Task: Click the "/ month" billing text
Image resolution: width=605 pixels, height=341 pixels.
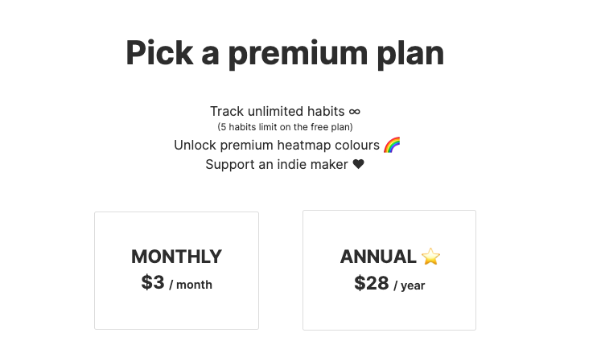Action: click(191, 285)
